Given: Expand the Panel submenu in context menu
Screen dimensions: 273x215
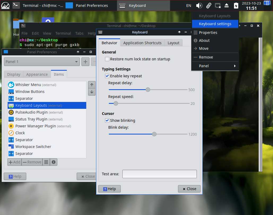Looking at the screenshot, I should click(215, 66).
